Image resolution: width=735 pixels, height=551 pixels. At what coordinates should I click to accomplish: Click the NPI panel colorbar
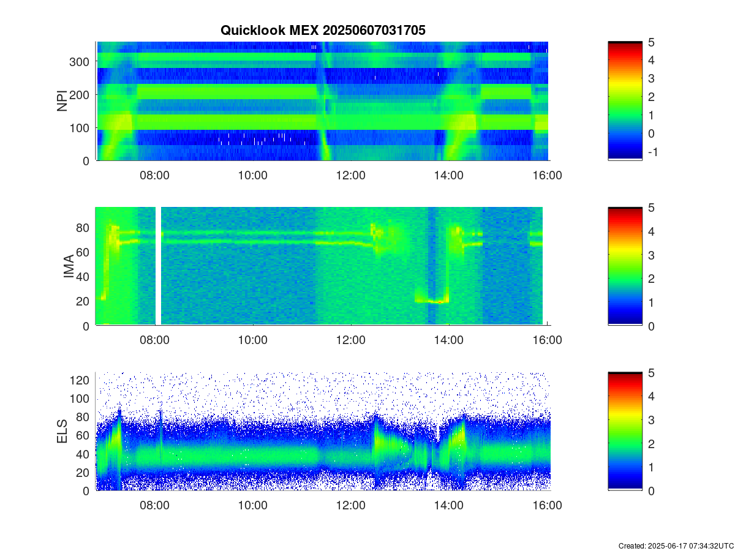click(x=625, y=101)
